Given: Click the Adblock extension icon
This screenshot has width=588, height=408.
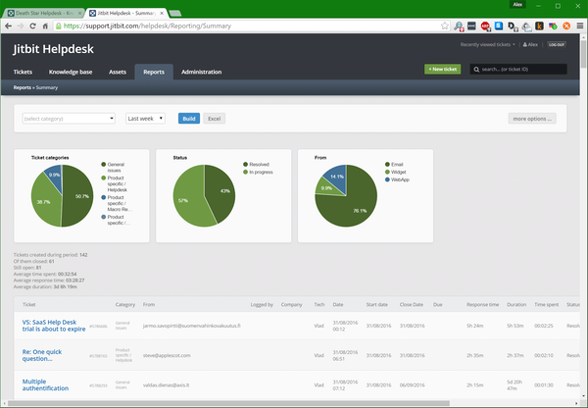Looking at the screenshot, I should pos(485,25).
